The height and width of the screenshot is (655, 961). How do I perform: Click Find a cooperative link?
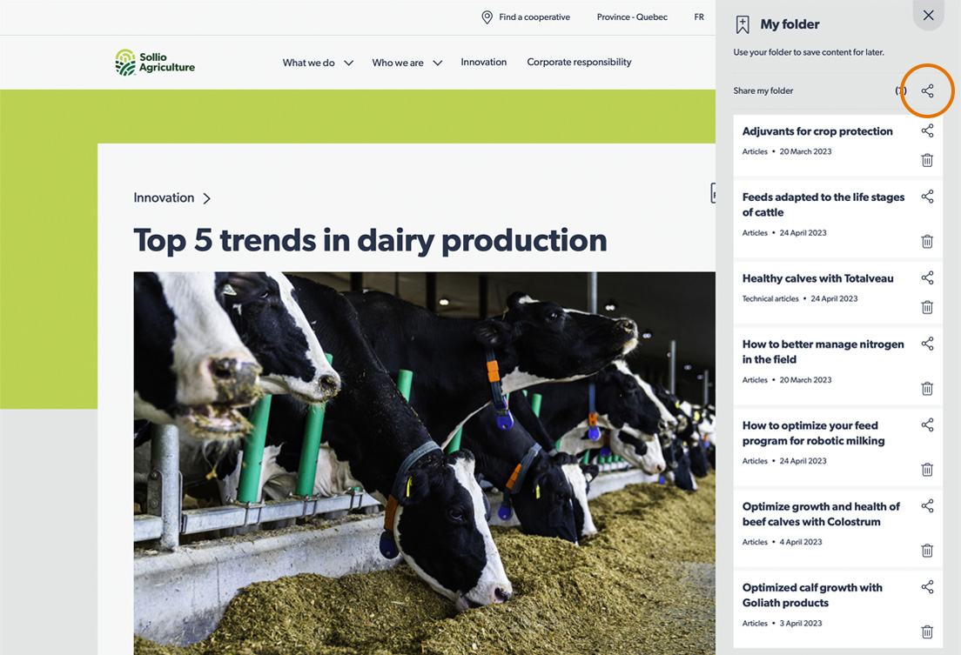click(x=526, y=17)
